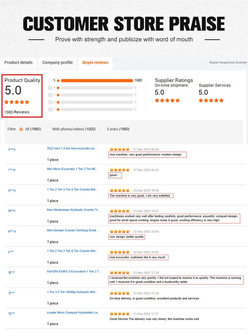Select the All (1980) filter radio button
This screenshot has width=248, height=336.
click(x=21, y=129)
